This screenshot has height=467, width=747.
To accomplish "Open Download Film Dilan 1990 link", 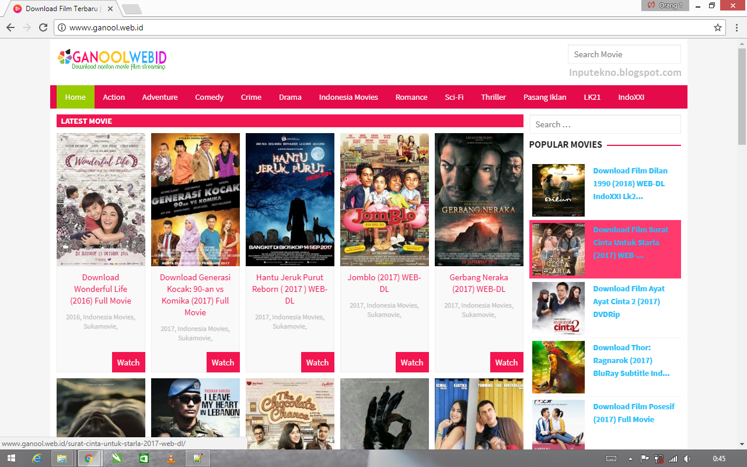I will 630,183.
